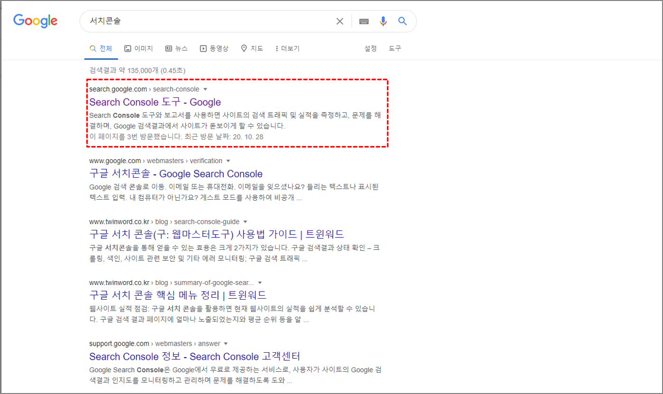Open 구글 서치 콘솔 핵심 메뉴 정리 result
Image resolution: width=663 pixels, height=394 pixels.
[178, 295]
